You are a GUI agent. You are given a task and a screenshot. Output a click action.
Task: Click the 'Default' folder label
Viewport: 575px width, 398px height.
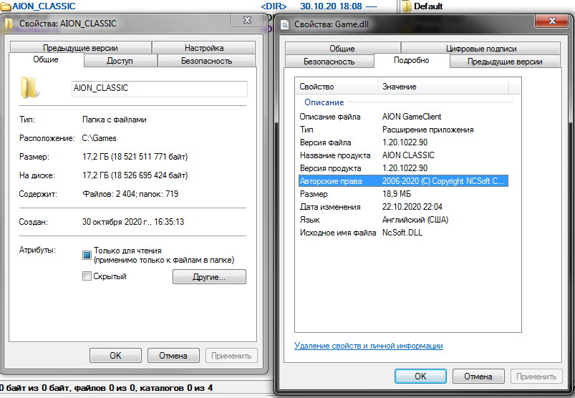428,6
